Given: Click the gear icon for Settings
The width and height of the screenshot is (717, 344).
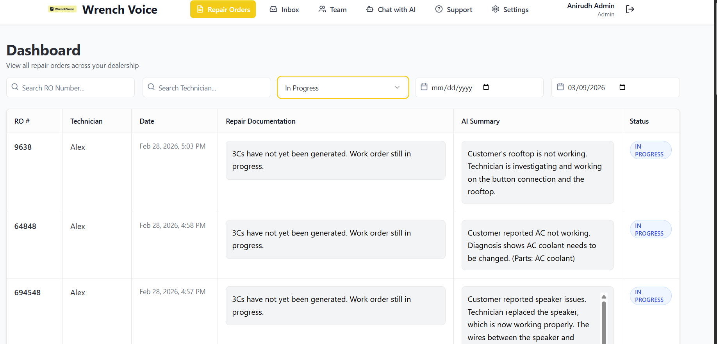Looking at the screenshot, I should (x=495, y=9).
